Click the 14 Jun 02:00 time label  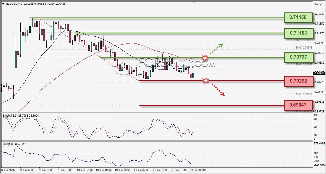pyautogui.click(x=198, y=170)
